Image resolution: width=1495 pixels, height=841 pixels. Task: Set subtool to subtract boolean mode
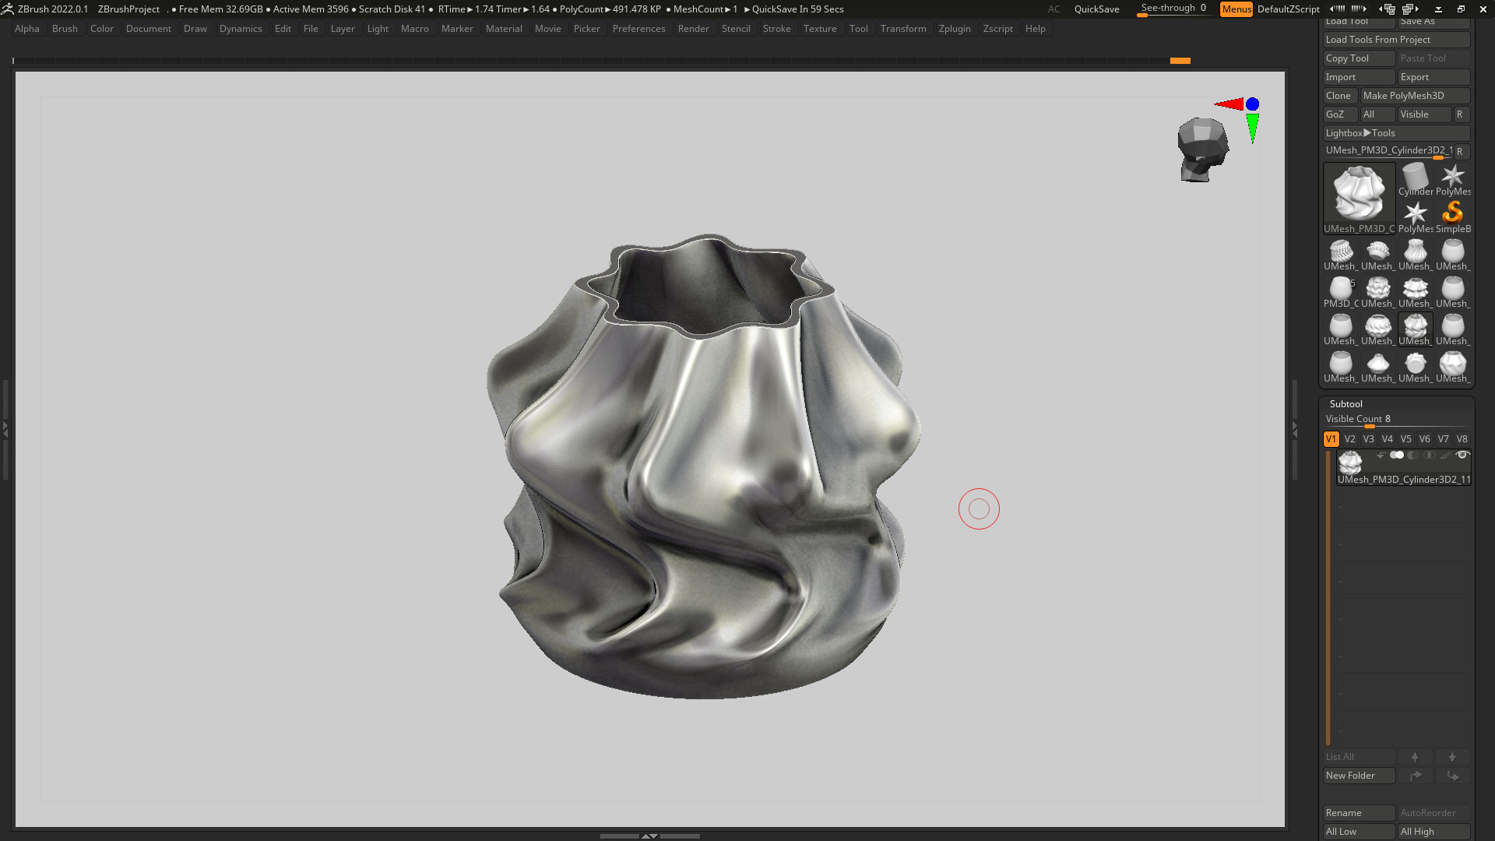pos(1412,456)
